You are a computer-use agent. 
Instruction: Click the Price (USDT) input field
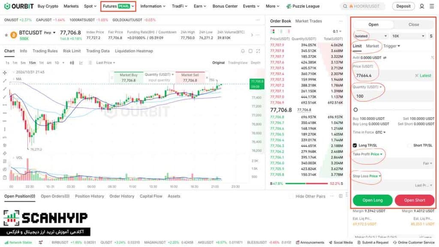(x=394, y=75)
